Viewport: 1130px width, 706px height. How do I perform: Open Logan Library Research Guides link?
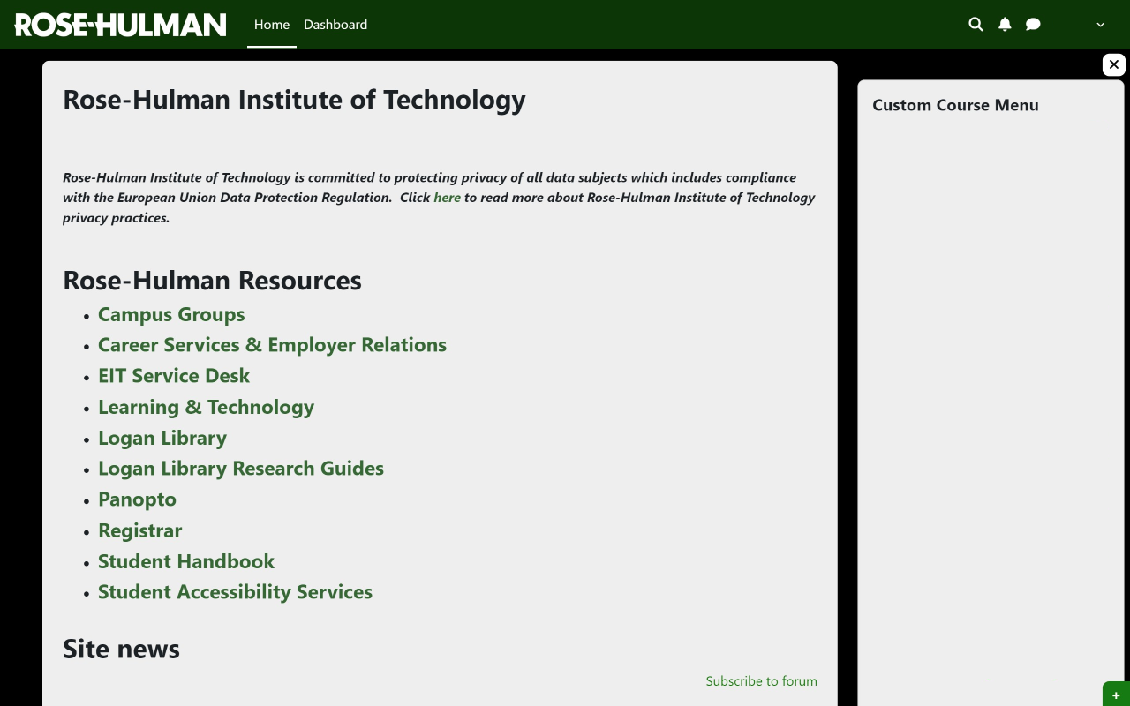241,469
